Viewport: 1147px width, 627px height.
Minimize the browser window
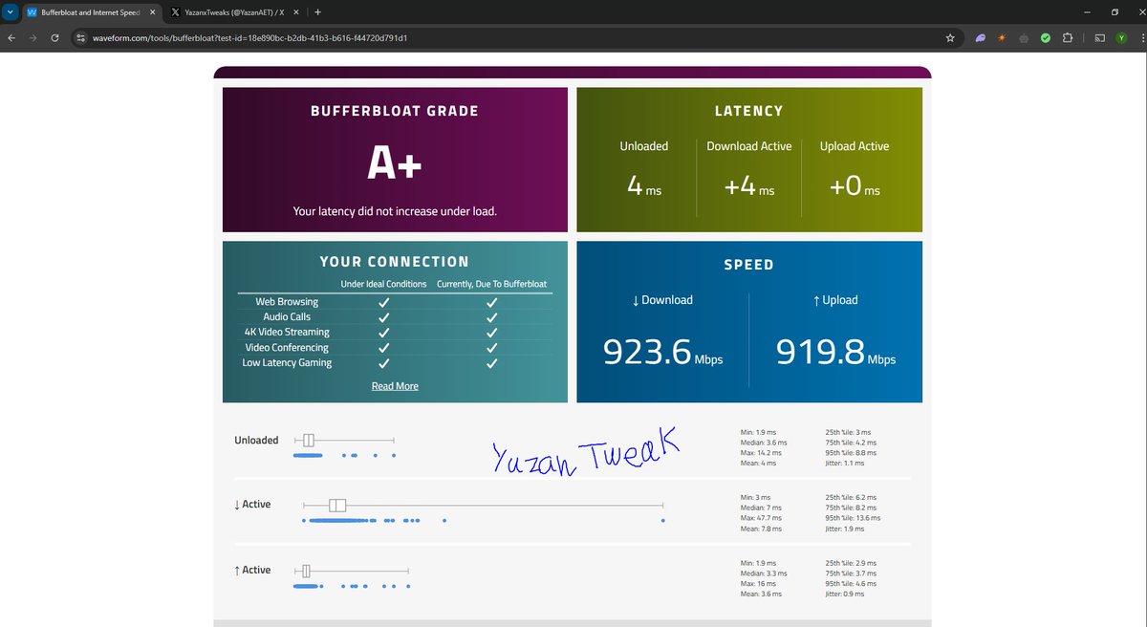[1088, 12]
